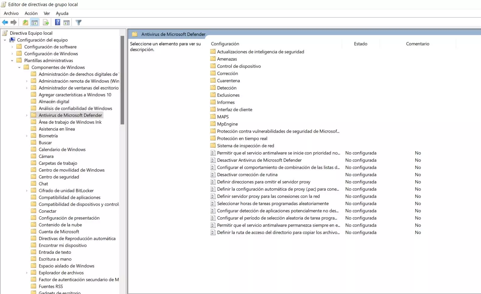Open the Ayuda menu
Image resolution: width=481 pixels, height=294 pixels.
coord(62,13)
